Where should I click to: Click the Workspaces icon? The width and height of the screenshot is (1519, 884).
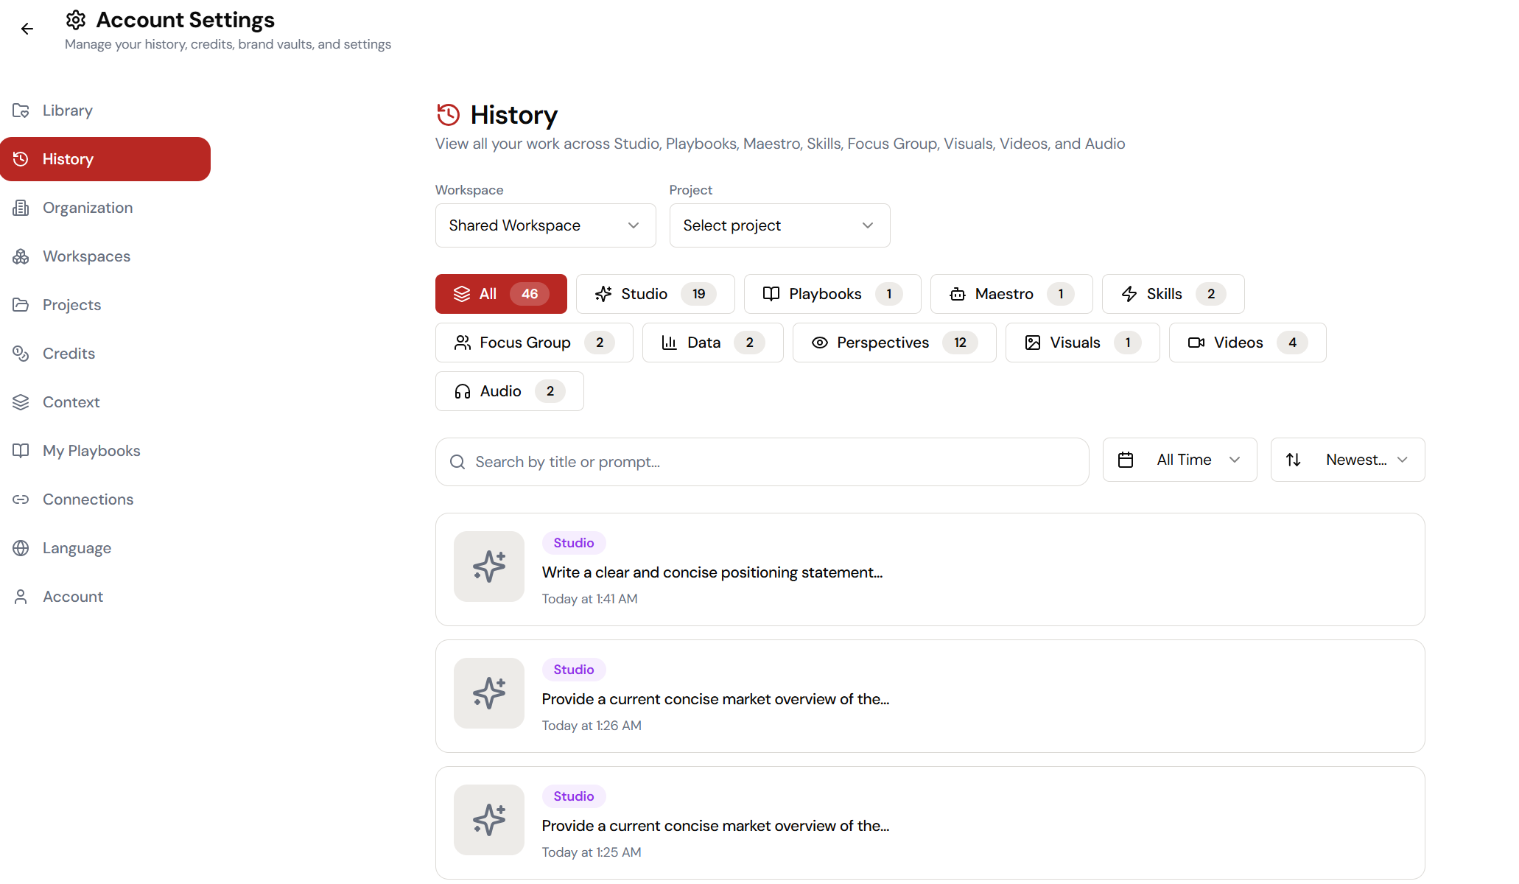[21, 256]
